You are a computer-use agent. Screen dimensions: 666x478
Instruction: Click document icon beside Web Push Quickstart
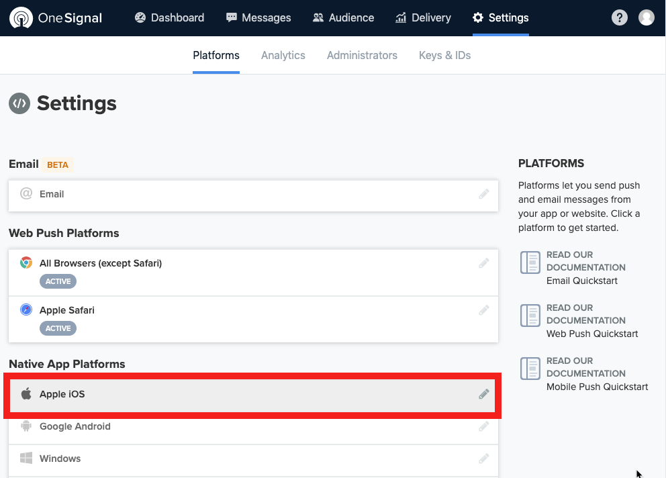point(530,316)
